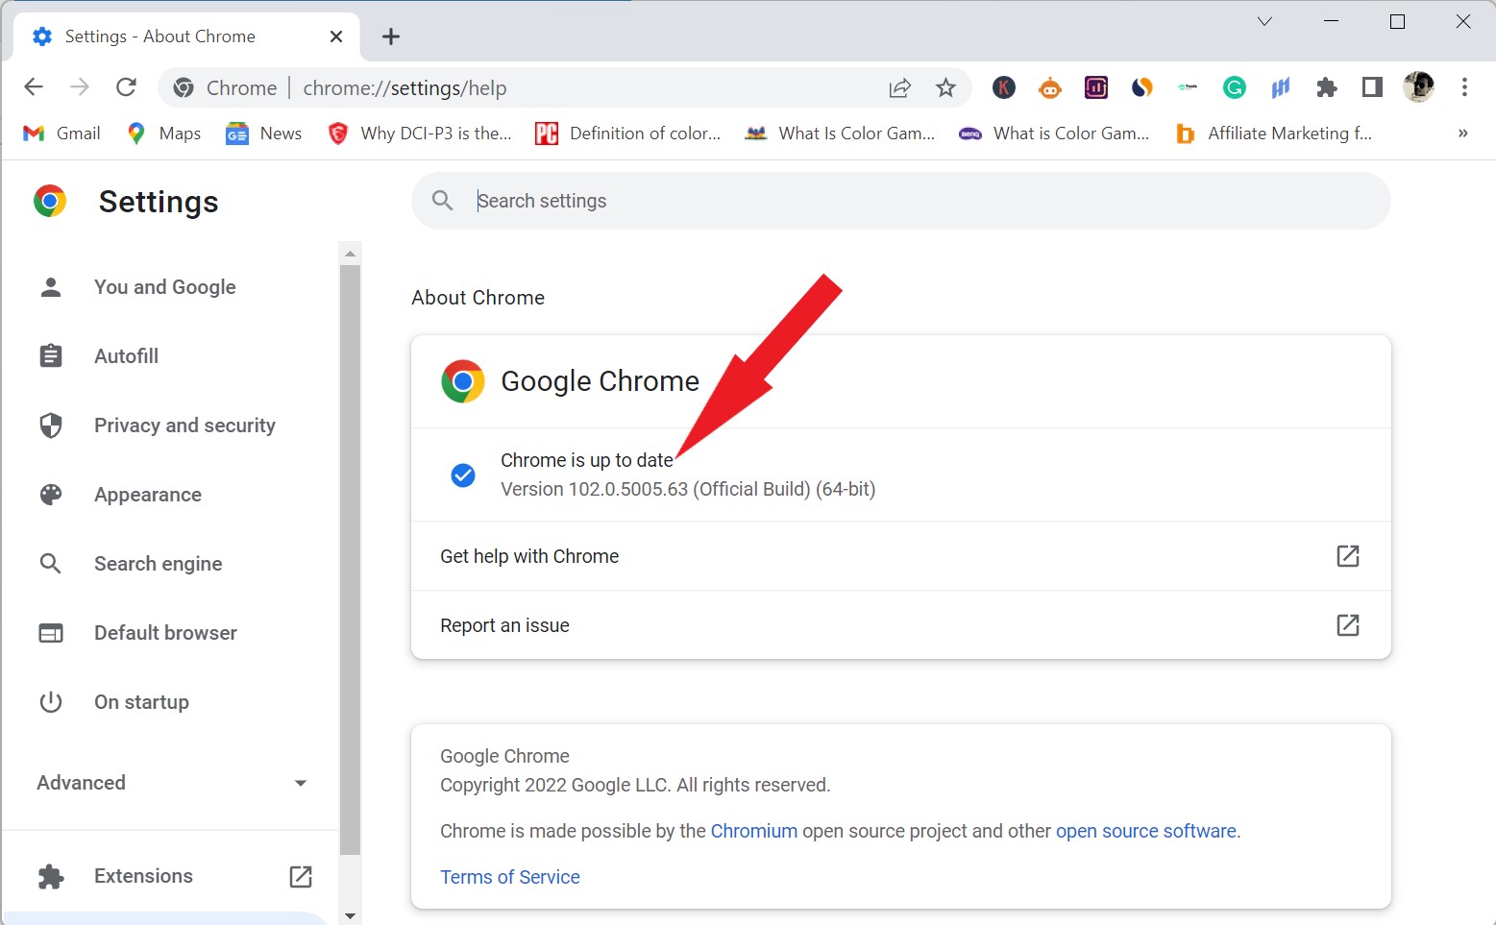Open the Privacy and security section icon
The width and height of the screenshot is (1496, 925).
(x=50, y=426)
